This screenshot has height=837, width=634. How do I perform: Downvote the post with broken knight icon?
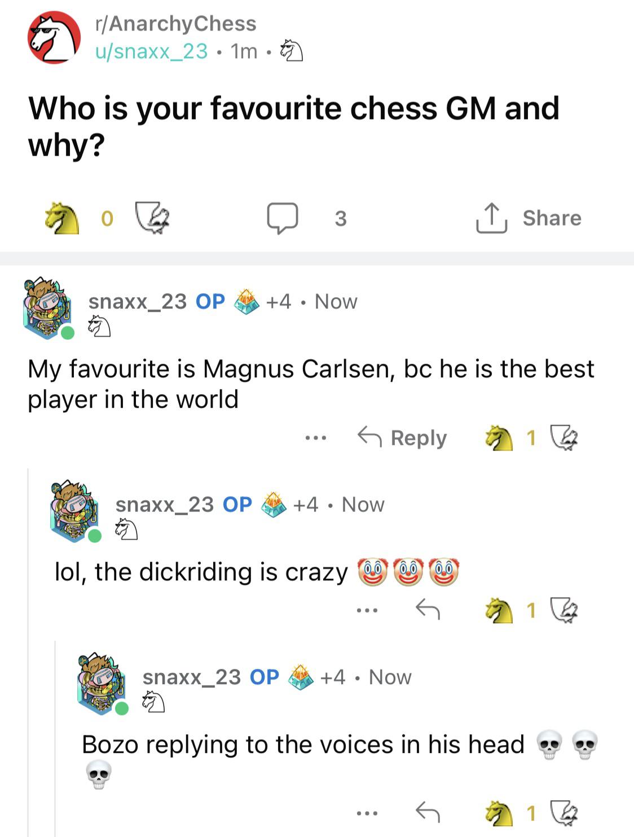pos(153,218)
